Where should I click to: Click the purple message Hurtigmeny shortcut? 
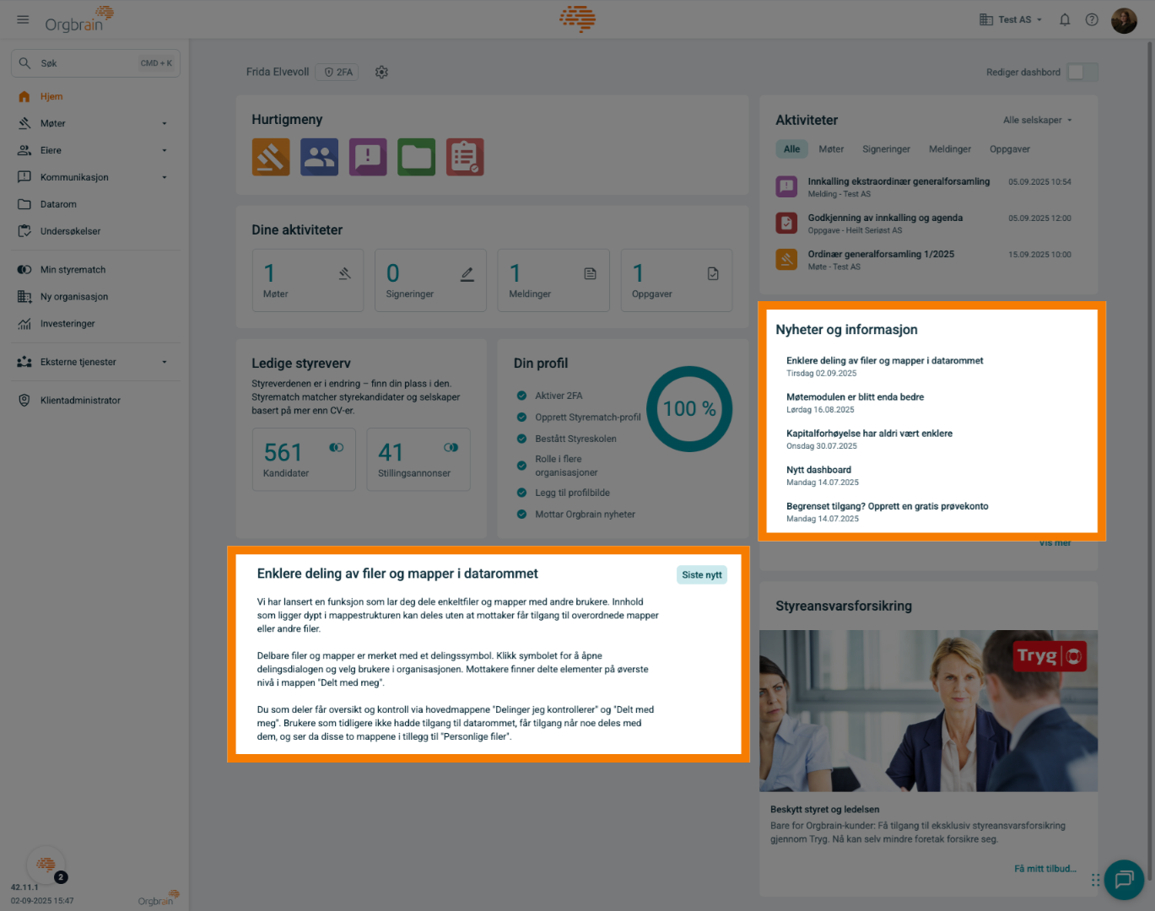[368, 157]
